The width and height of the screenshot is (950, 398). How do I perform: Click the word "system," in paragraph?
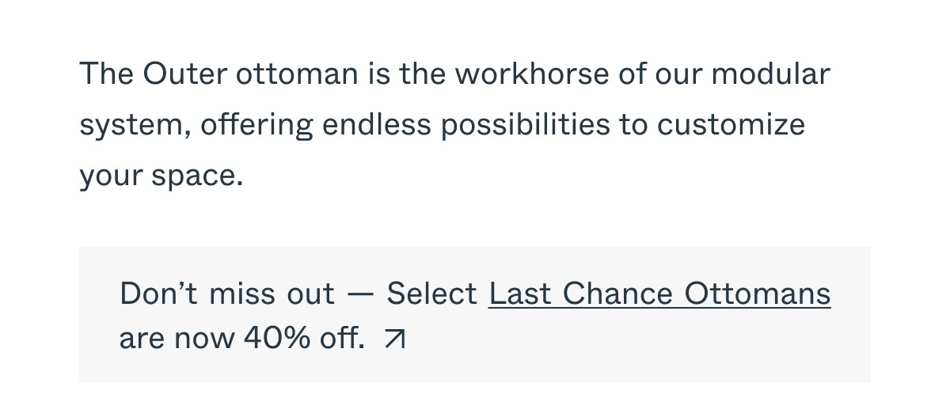tap(135, 125)
